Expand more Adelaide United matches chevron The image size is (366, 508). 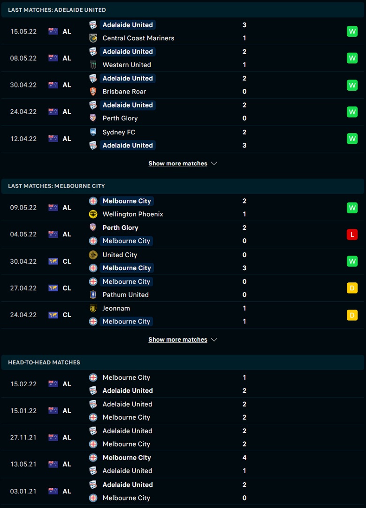(x=214, y=164)
